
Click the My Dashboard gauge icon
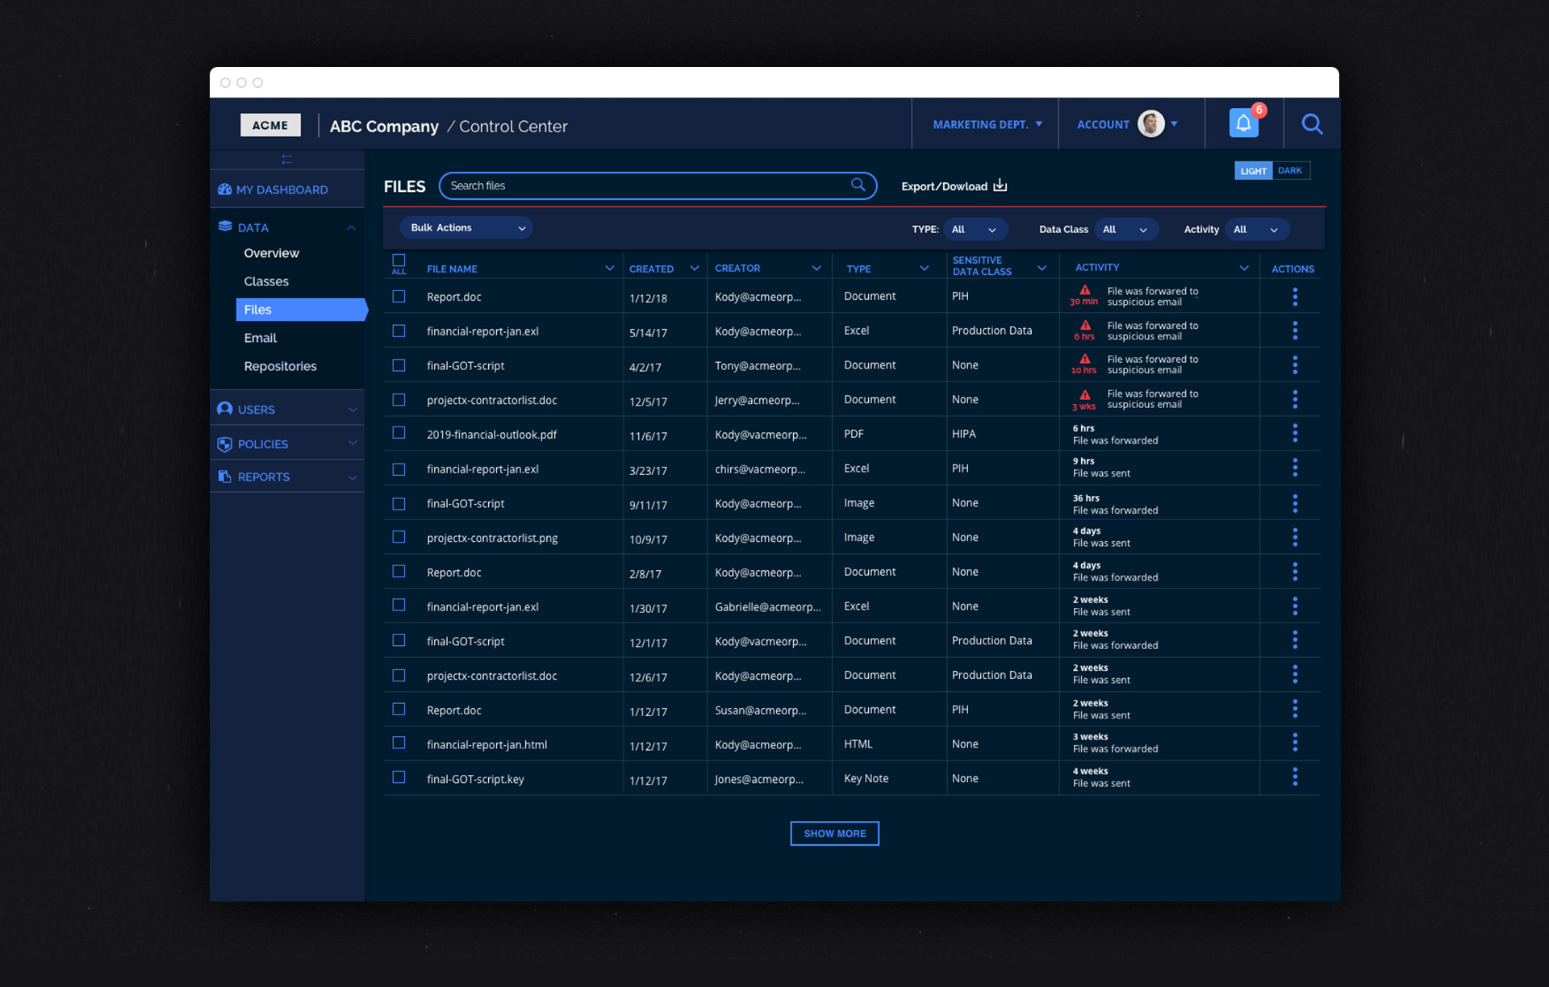[x=224, y=189]
